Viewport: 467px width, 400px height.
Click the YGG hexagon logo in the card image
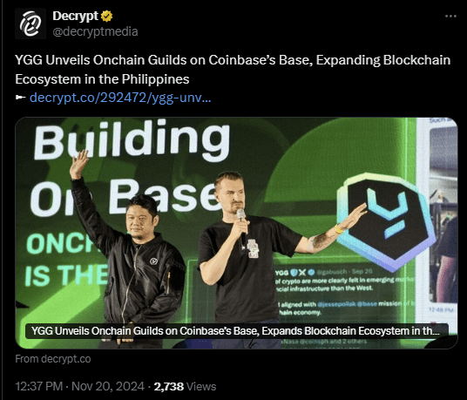point(386,220)
